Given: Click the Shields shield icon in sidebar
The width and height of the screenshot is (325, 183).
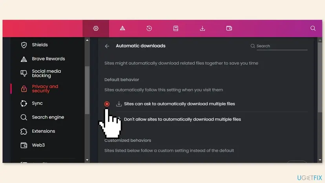Looking at the screenshot, I should coord(24,45).
